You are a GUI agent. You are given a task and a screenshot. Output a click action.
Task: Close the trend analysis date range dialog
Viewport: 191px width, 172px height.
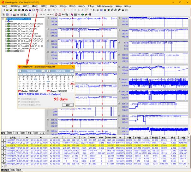click(x=73, y=67)
